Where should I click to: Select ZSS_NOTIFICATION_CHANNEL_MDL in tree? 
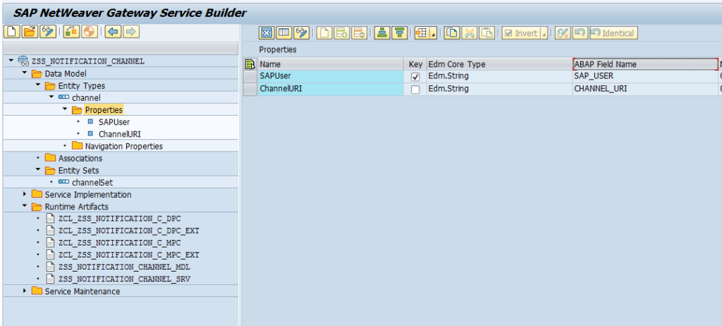click(124, 267)
